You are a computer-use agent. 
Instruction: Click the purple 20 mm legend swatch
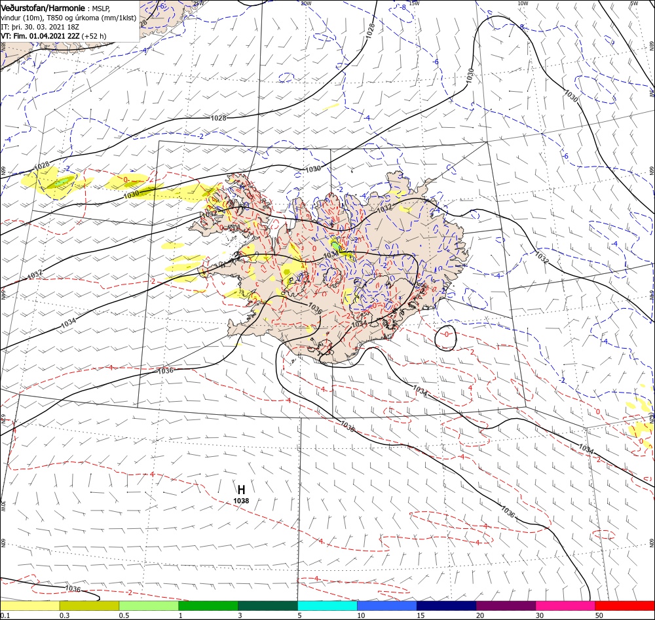[x=506, y=606]
